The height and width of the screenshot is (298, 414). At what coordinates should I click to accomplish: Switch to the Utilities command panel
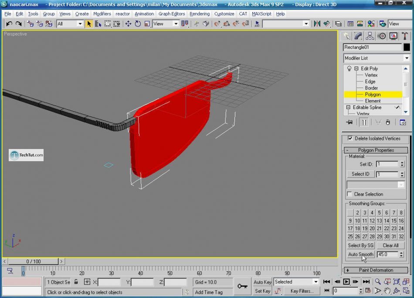(x=405, y=36)
